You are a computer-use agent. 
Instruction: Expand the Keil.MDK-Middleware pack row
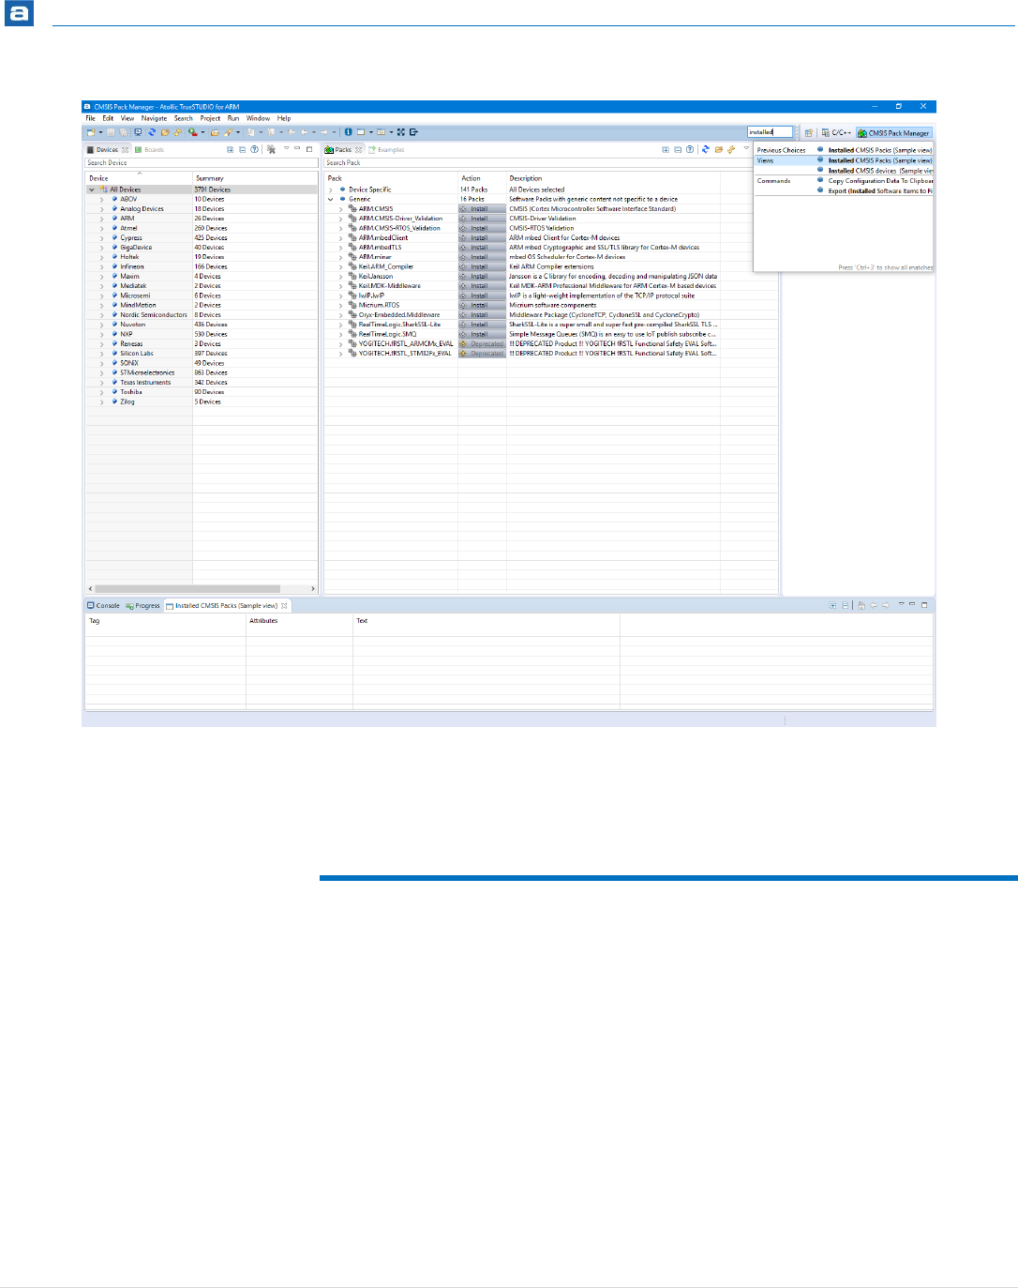340,286
